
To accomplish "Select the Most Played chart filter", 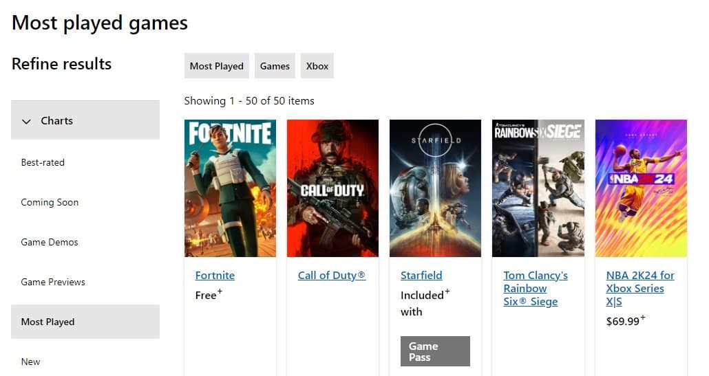I will tap(85, 322).
